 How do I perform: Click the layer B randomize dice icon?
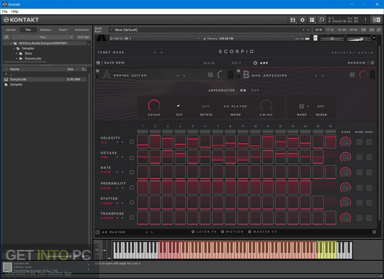tap(352, 75)
